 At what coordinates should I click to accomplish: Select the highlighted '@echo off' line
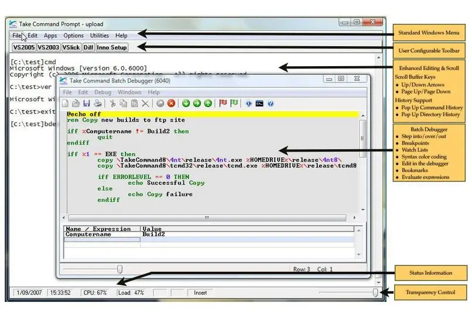(213, 114)
